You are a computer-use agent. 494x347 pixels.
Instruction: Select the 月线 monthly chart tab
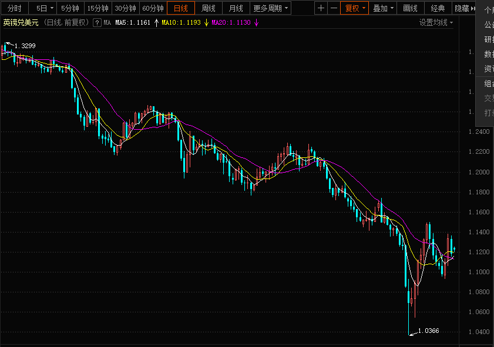pos(236,8)
